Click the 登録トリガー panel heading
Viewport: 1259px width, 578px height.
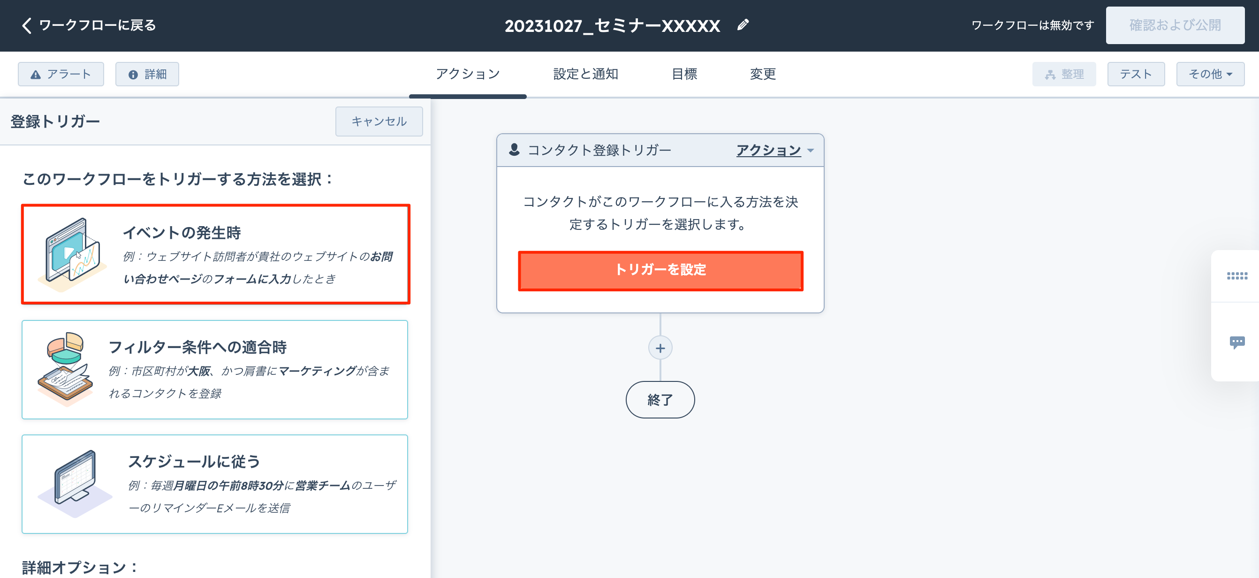click(x=55, y=121)
